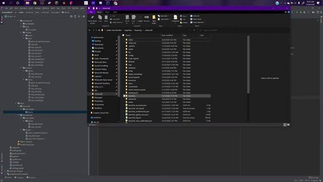The height and width of the screenshot is (182, 323).
Task: Open Creative Cloud Files in sidebar
Action: (x=101, y=113)
